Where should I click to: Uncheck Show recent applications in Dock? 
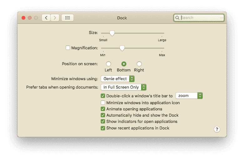[103, 128]
